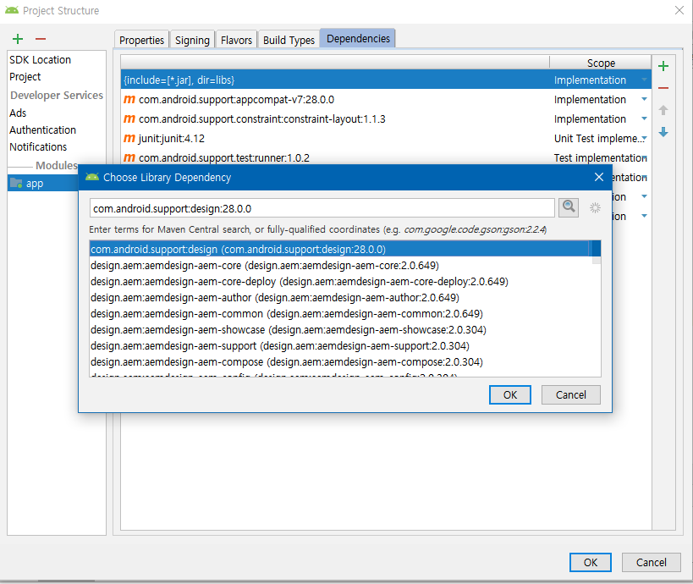This screenshot has width=693, height=584.
Task: Click the magnifier search button in the dialog
Action: 569,207
